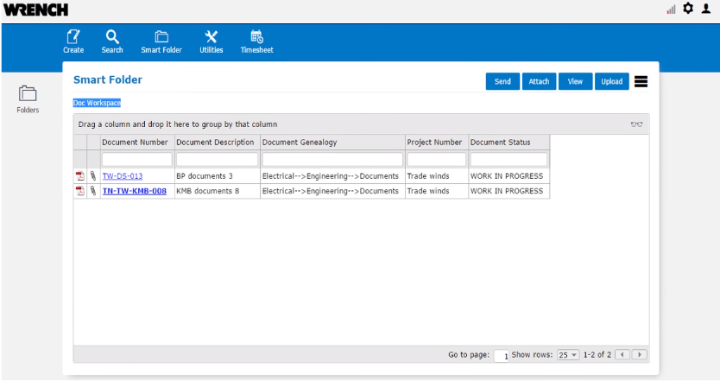Click the settings gear icon
The height and width of the screenshot is (381, 720).
688,9
